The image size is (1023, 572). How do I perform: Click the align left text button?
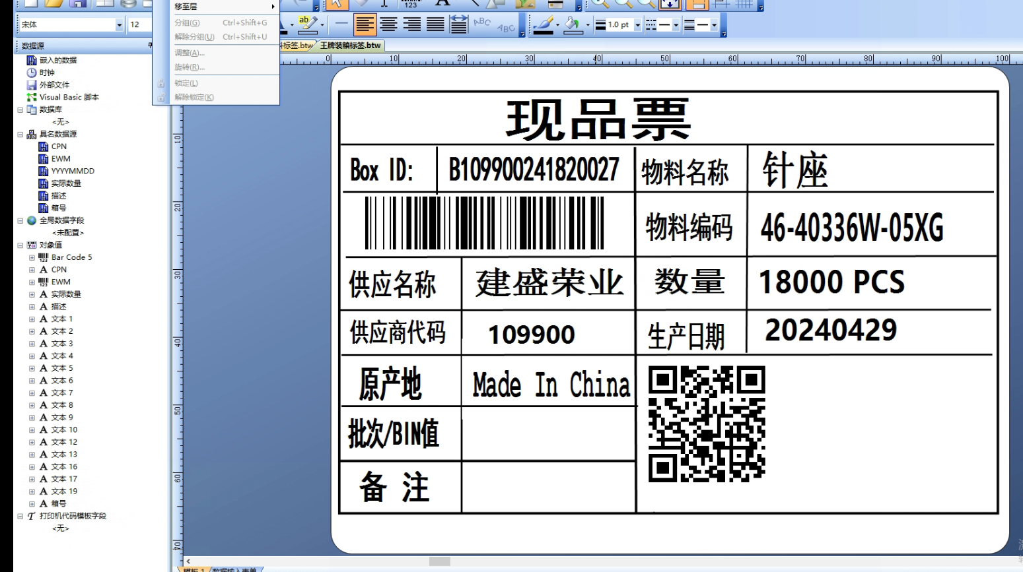(365, 25)
